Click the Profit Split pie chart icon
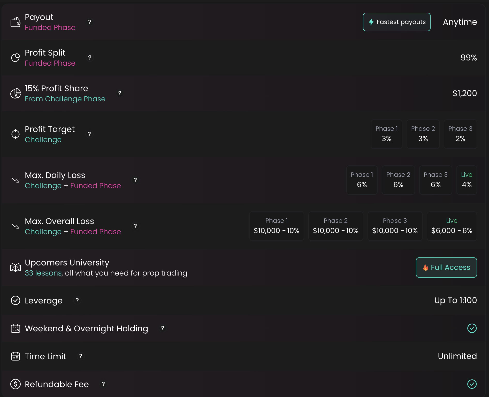Image resolution: width=489 pixels, height=397 pixels. tap(16, 58)
